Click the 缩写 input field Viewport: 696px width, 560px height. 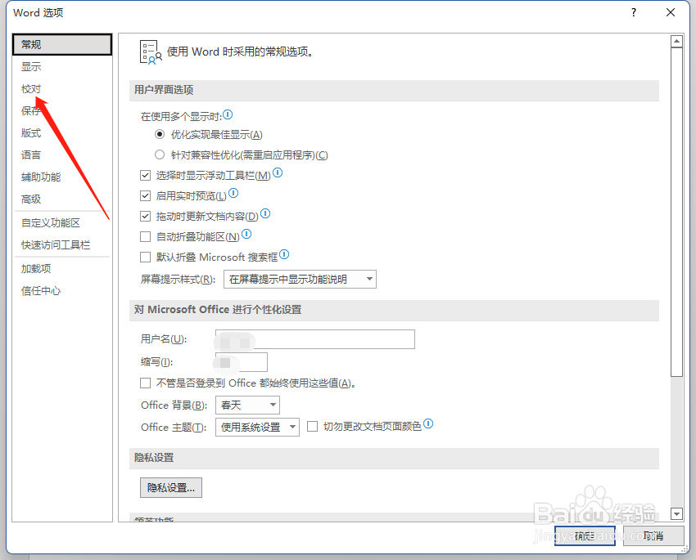(x=242, y=362)
